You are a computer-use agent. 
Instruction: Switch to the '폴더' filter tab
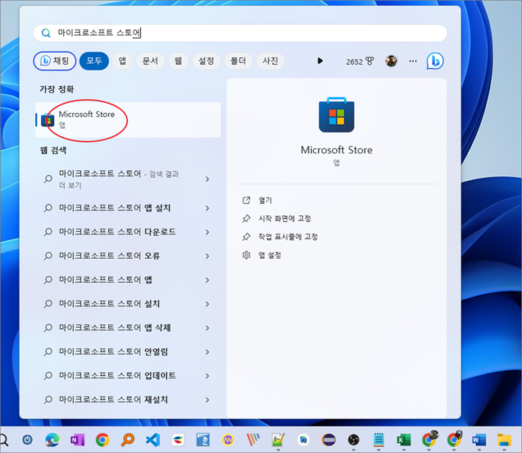click(x=238, y=61)
